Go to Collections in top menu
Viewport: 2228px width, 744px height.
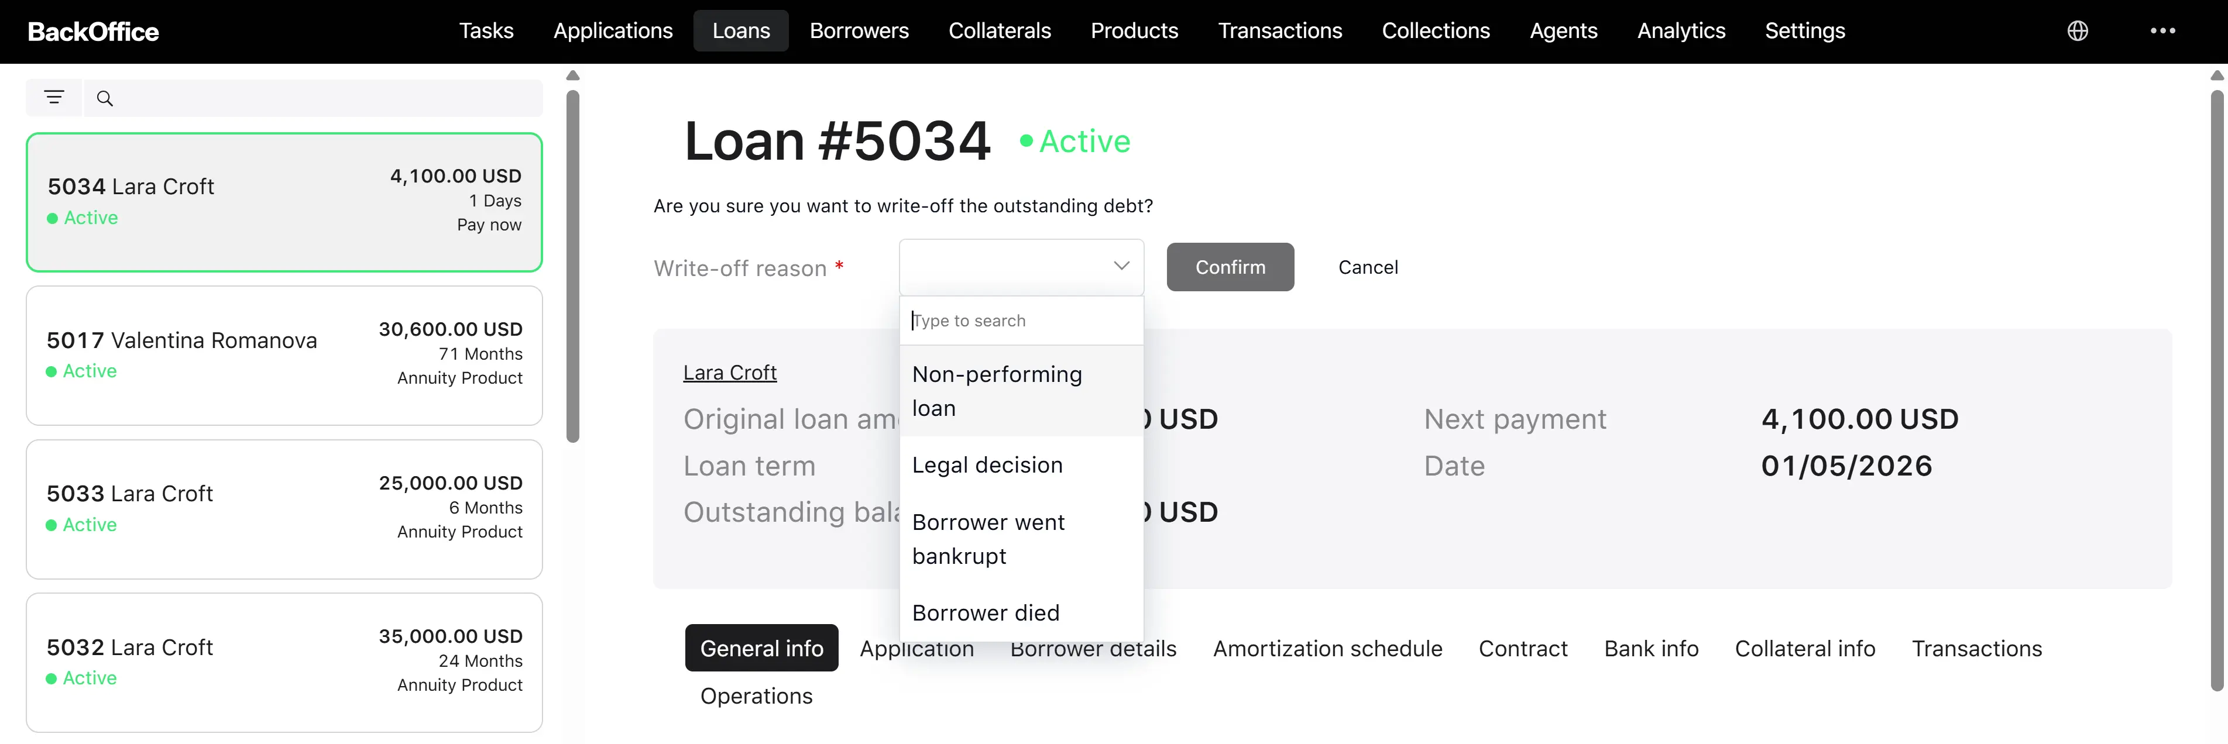tap(1435, 31)
